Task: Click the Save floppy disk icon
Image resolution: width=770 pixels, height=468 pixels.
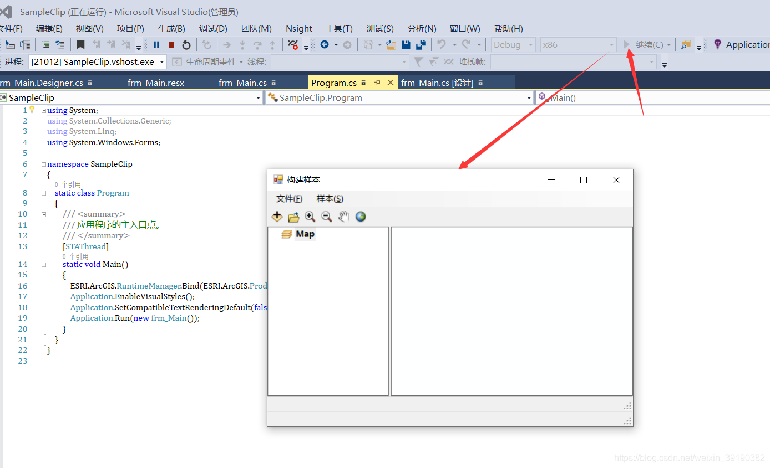Action: 406,45
